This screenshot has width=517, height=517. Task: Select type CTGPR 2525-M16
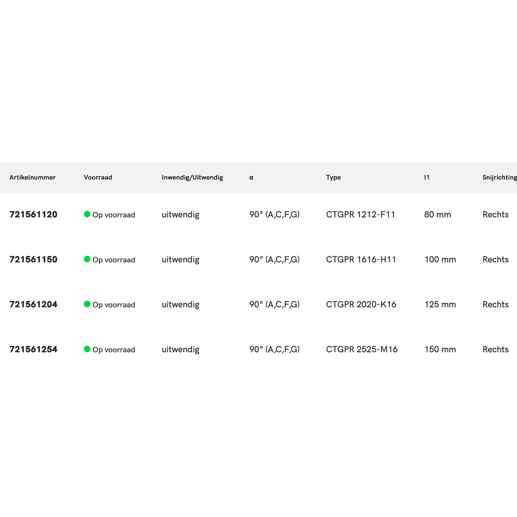(362, 349)
